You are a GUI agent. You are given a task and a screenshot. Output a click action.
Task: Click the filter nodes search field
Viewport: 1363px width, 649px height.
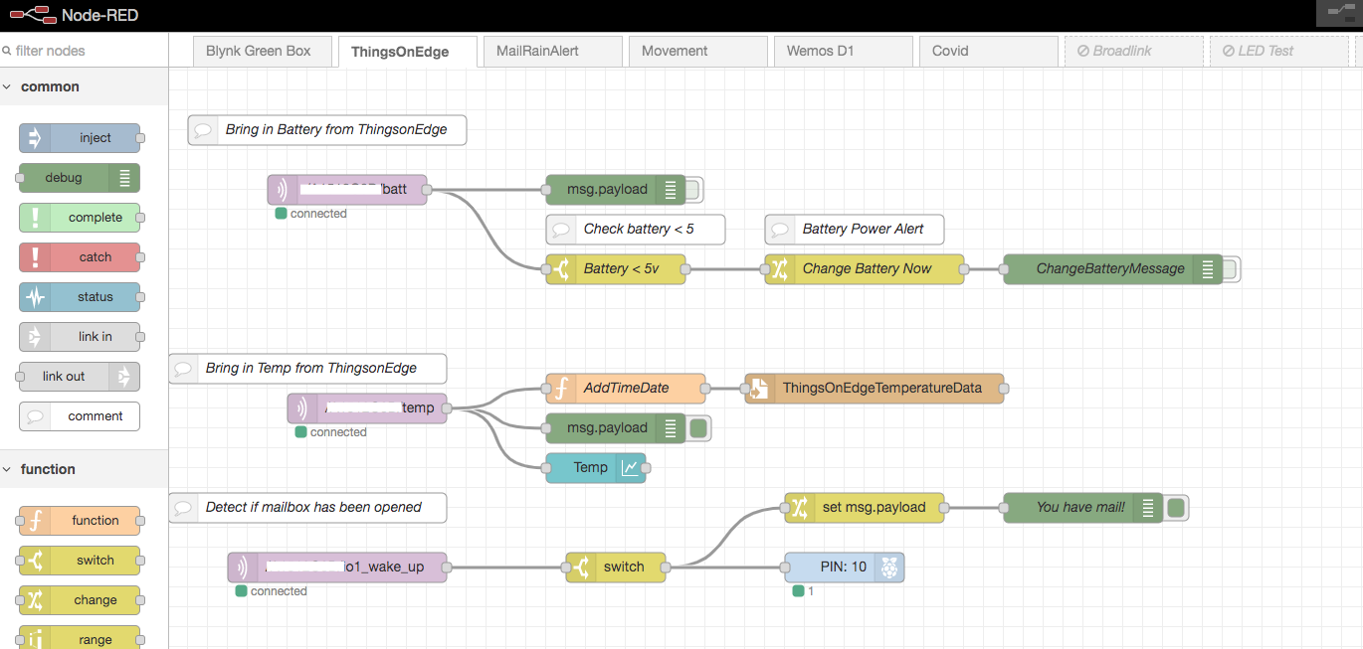pos(85,51)
